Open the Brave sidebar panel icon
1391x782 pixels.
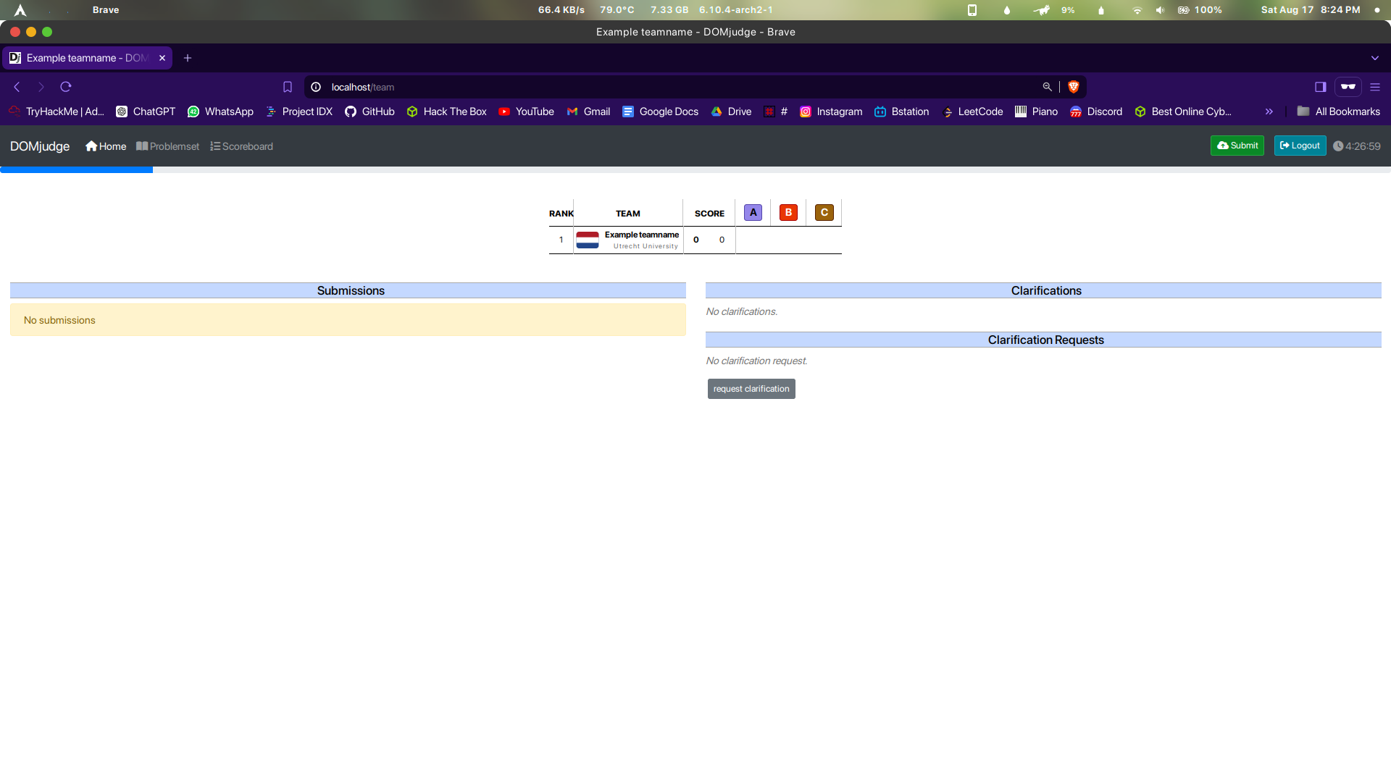[x=1320, y=87]
